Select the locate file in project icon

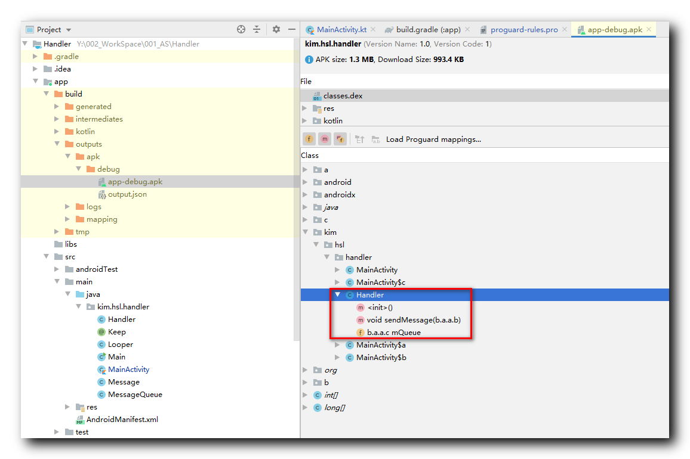click(x=241, y=29)
